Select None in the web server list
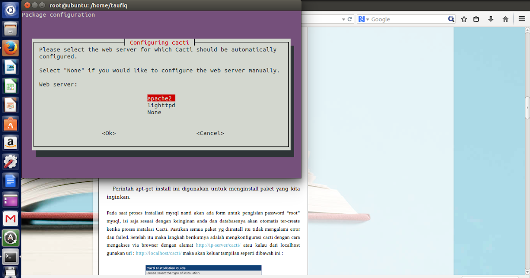This screenshot has height=278, width=530. point(155,112)
